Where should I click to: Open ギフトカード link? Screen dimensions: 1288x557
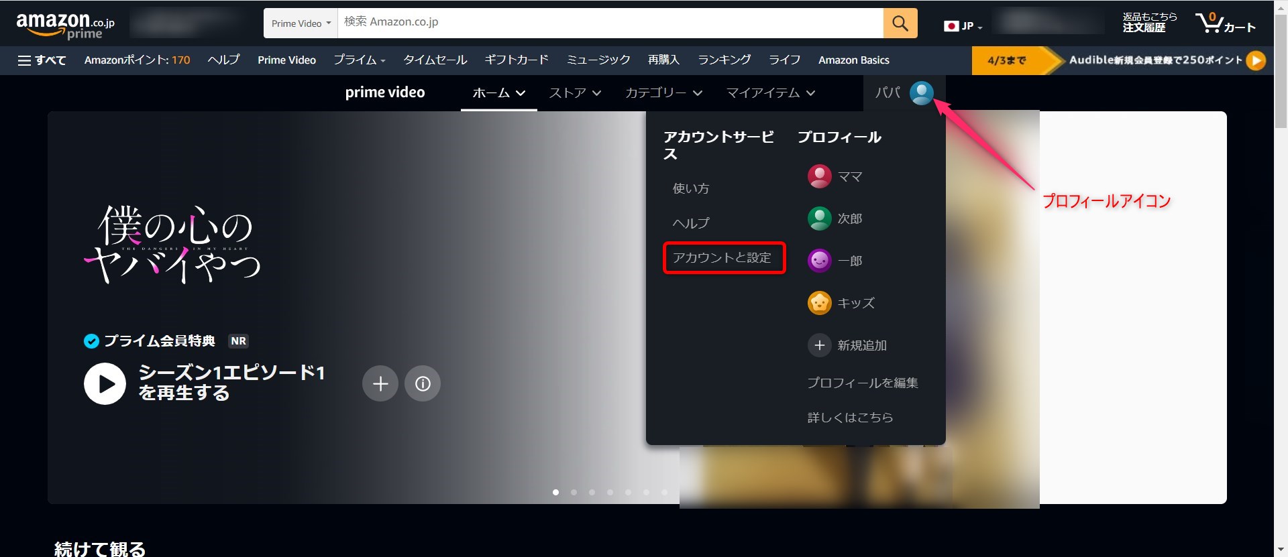[x=517, y=60]
